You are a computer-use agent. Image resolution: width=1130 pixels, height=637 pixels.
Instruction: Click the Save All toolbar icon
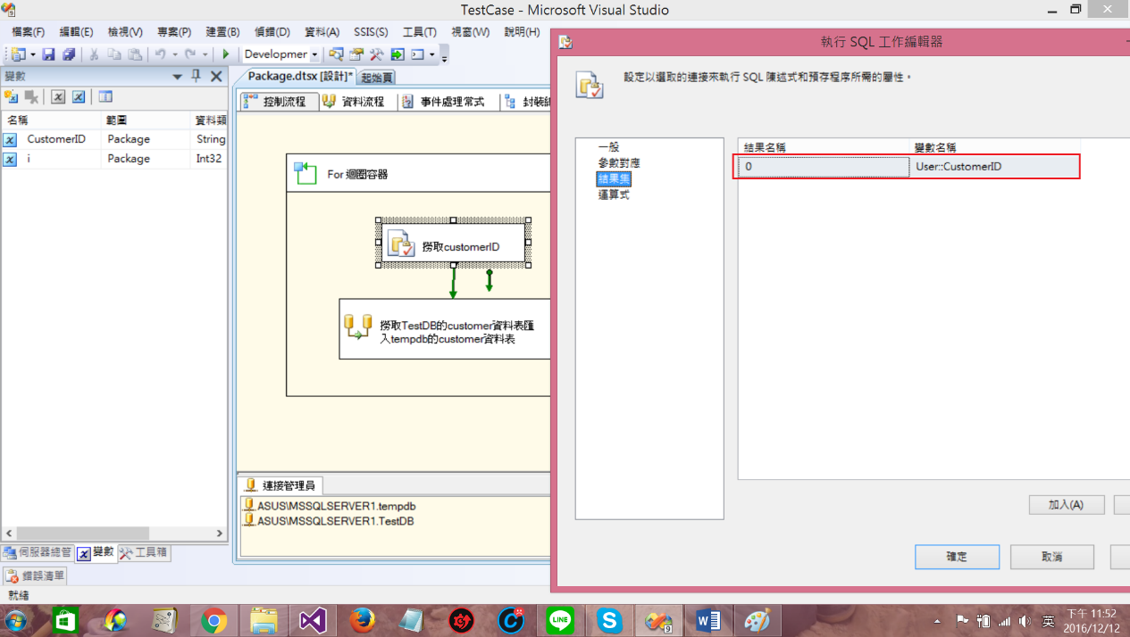click(x=68, y=54)
